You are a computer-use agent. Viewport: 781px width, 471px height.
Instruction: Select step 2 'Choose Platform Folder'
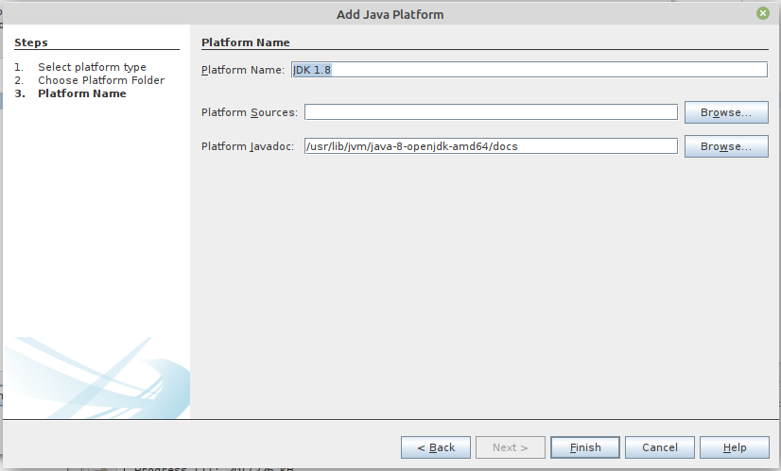(100, 80)
